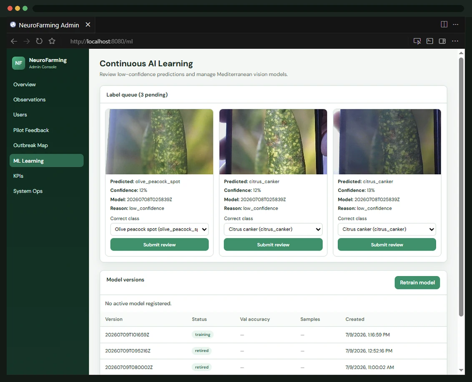Open the KPIs page
Viewport: 472px width, 382px height.
click(x=18, y=176)
